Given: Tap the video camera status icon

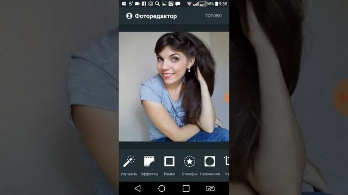Looking at the screenshot, I should pos(137,4).
